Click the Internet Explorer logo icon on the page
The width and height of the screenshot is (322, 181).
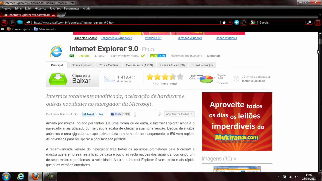tap(56, 51)
